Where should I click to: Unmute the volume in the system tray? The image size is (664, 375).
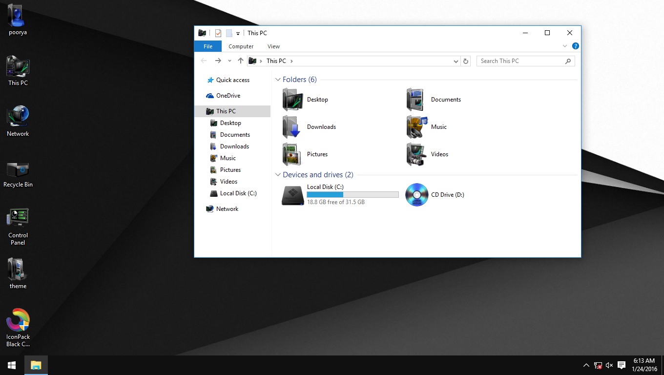[x=609, y=365]
